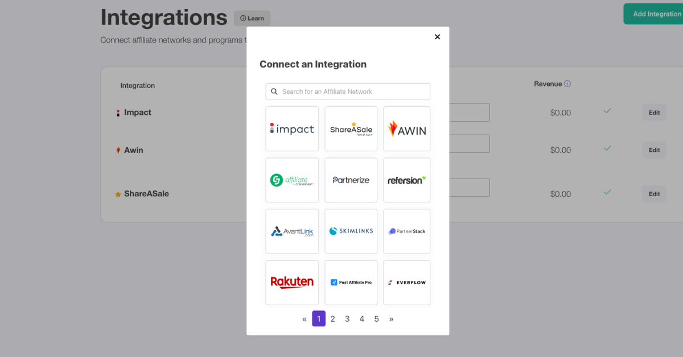683x357 pixels.
Task: Click the Impact row $0.00 revenue
Action: click(x=561, y=113)
